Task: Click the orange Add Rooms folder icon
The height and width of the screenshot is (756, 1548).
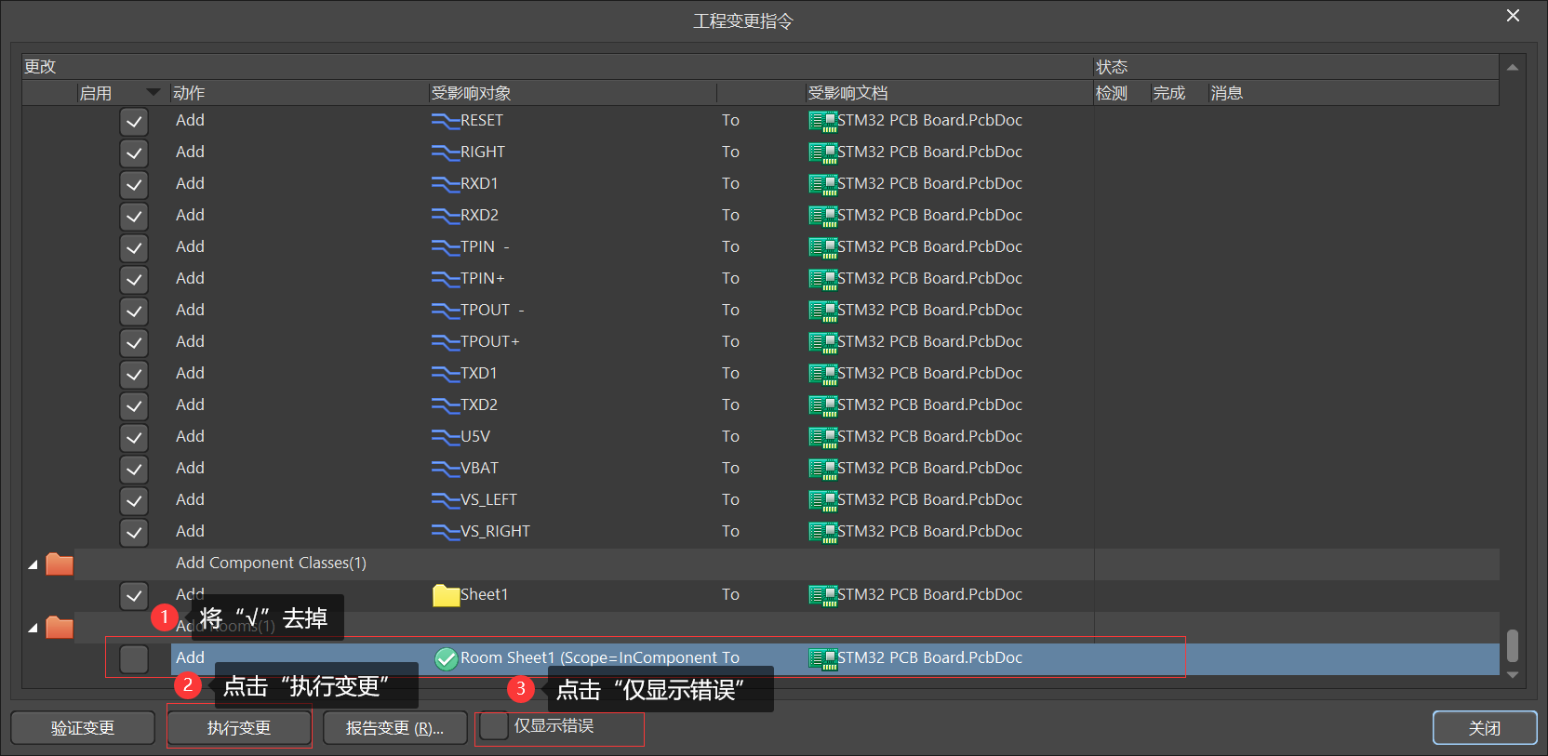Action: pyautogui.click(x=60, y=627)
